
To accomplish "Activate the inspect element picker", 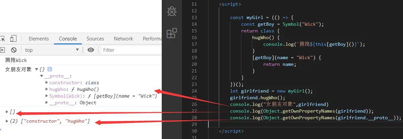I will [2, 39].
